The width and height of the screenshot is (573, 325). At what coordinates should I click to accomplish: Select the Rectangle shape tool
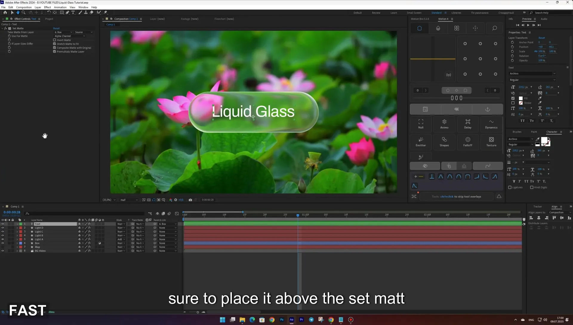point(62,13)
